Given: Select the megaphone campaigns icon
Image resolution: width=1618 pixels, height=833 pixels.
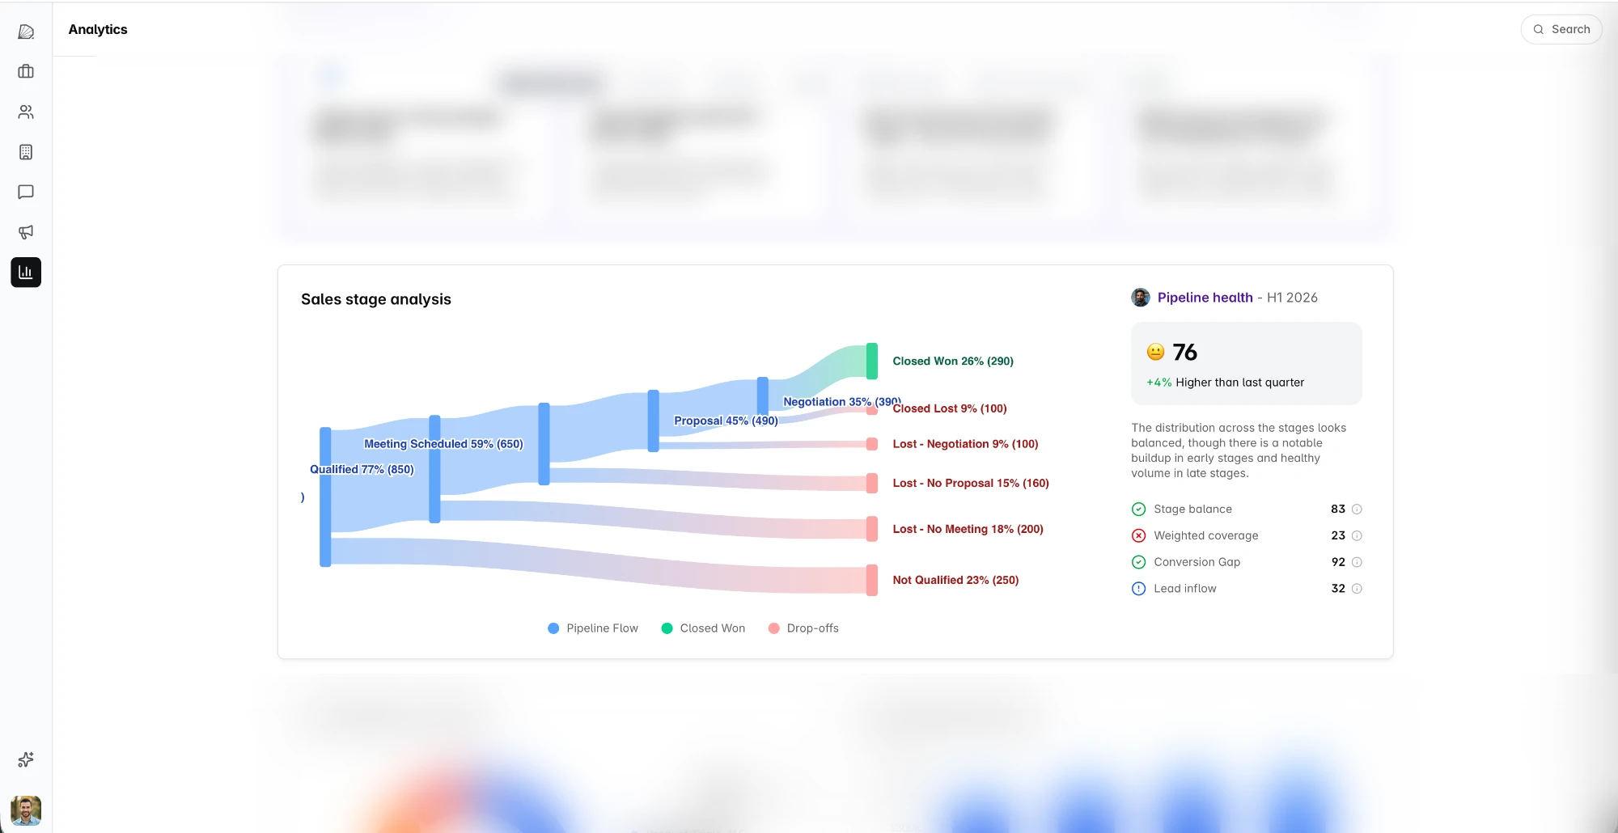Looking at the screenshot, I should pos(25,232).
